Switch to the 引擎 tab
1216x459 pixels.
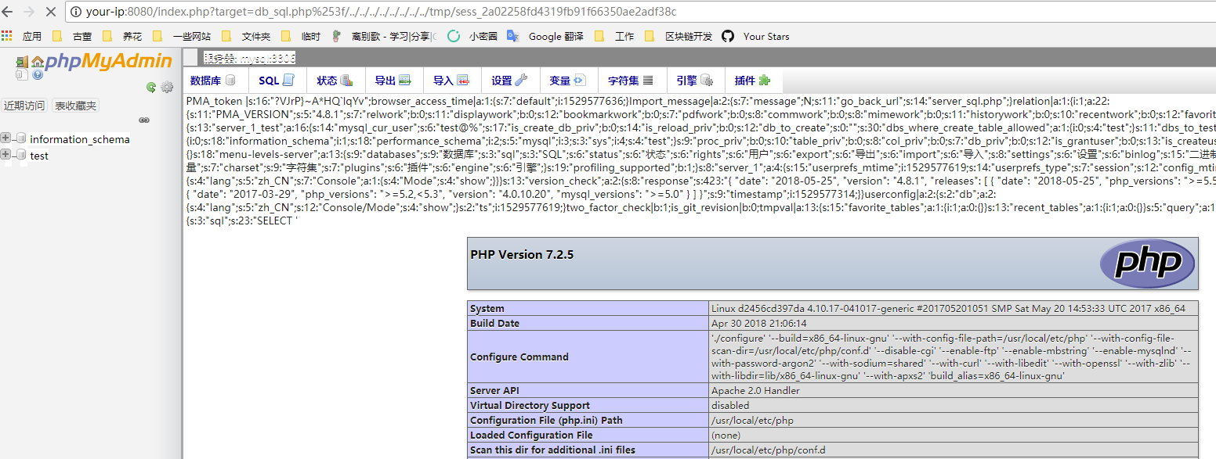point(694,81)
